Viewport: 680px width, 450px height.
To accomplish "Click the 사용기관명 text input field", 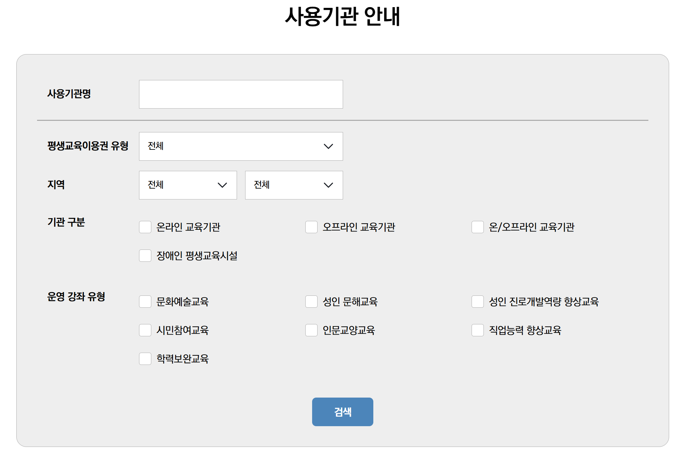I will pyautogui.click(x=241, y=94).
